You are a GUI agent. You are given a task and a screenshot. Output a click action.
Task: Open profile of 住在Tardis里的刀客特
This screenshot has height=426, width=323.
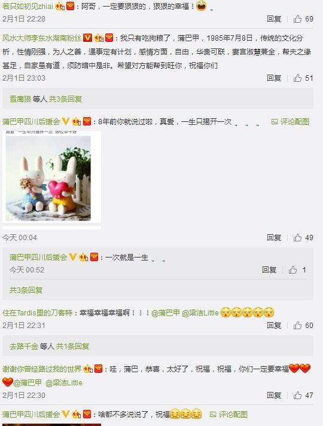tap(38, 312)
